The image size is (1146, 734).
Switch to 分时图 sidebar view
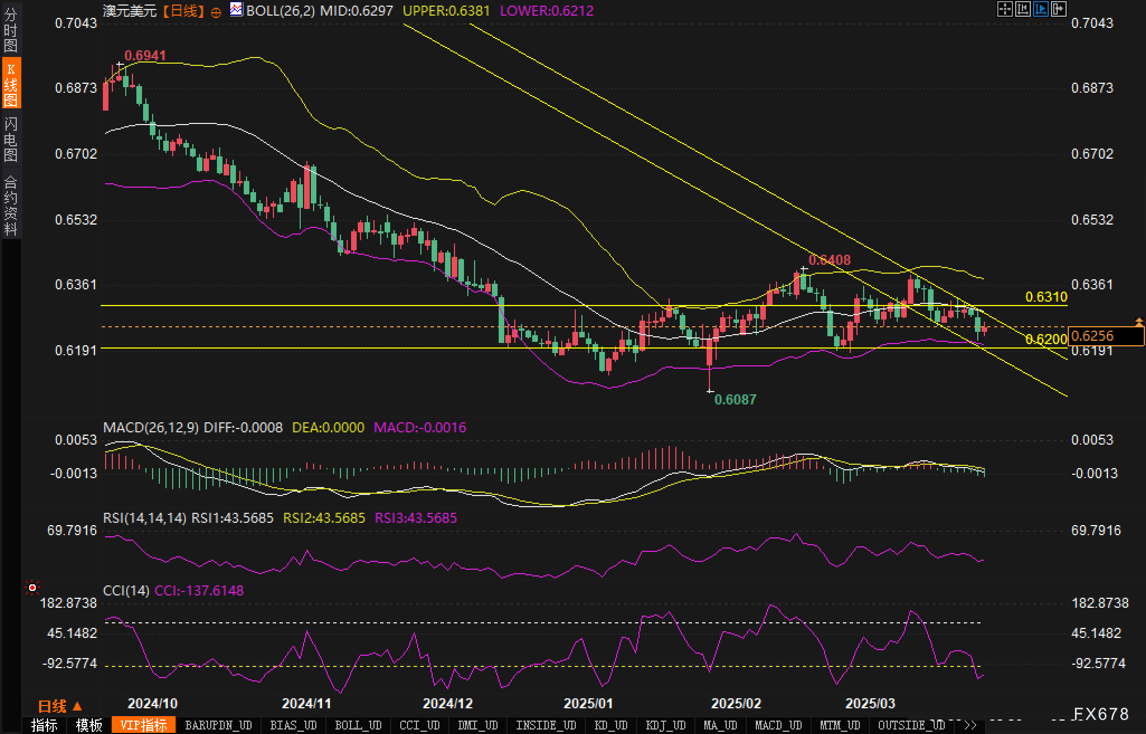11,30
